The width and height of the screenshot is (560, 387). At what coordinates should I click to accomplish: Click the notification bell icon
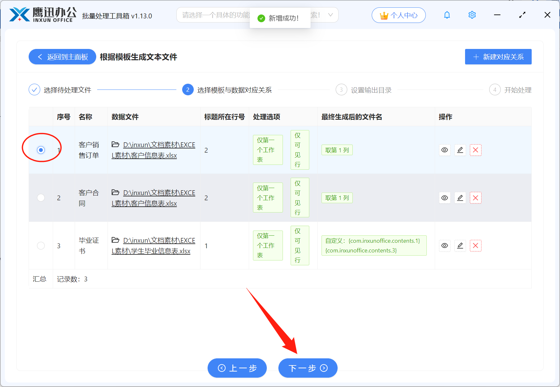click(x=447, y=15)
